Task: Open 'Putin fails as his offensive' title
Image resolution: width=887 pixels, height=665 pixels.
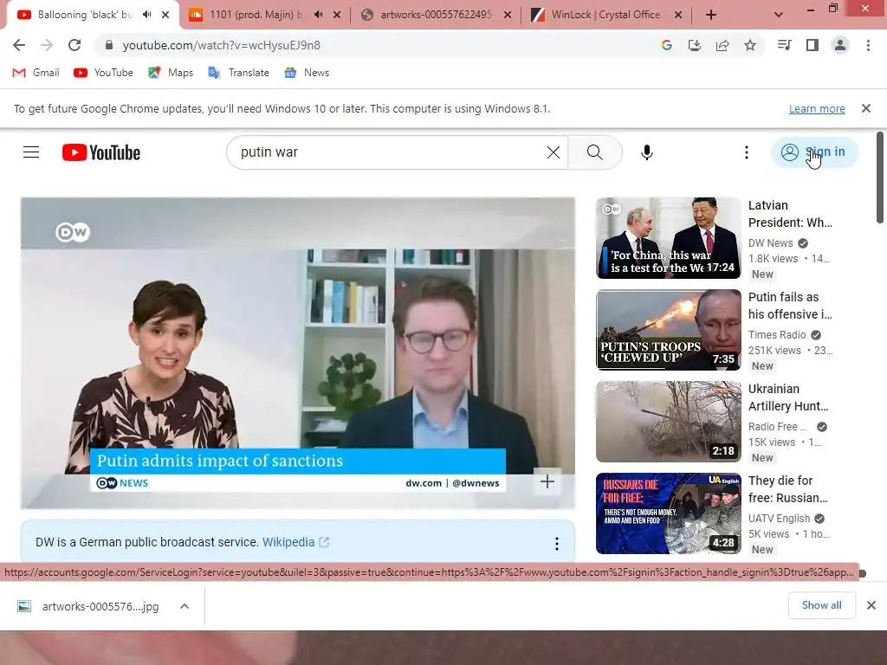Action: click(790, 306)
